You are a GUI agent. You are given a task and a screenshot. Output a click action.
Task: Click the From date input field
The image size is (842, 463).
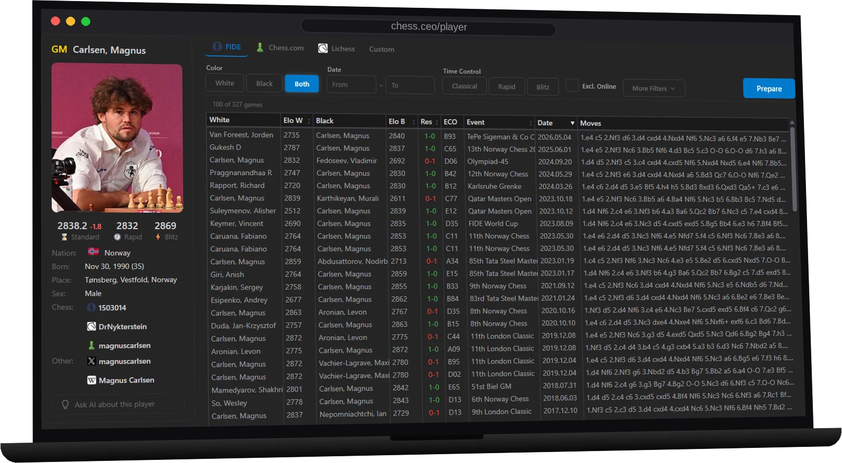(351, 84)
